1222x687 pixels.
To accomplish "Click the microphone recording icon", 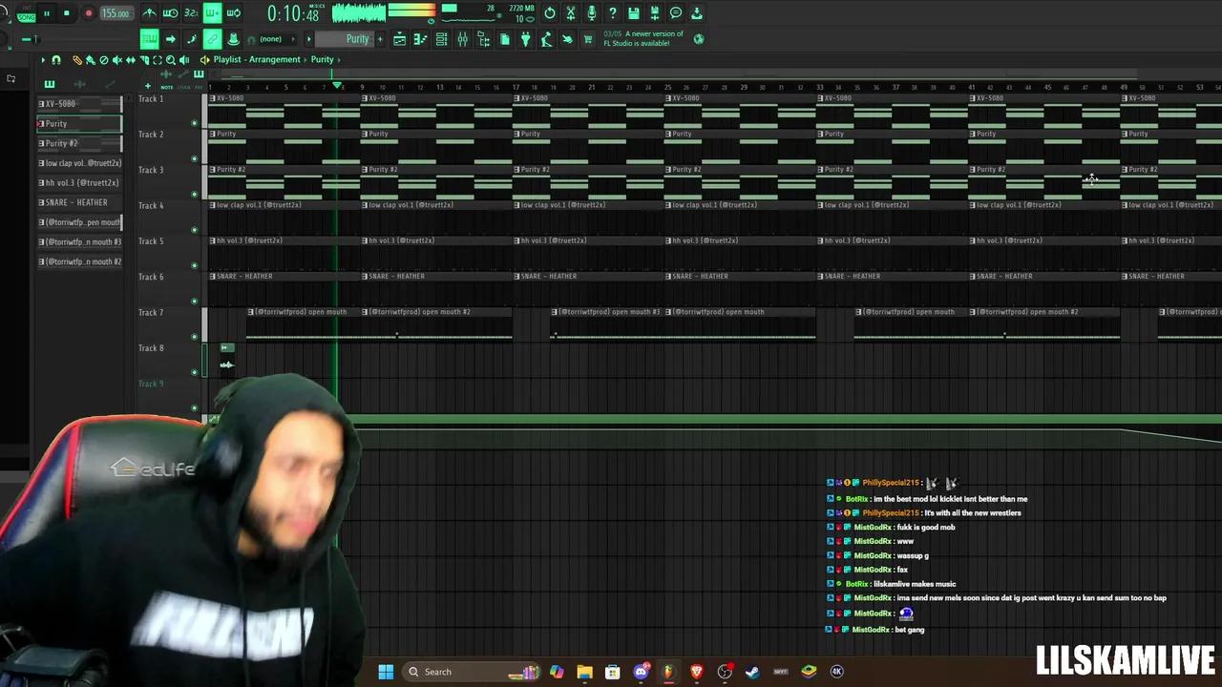I will pos(592,13).
